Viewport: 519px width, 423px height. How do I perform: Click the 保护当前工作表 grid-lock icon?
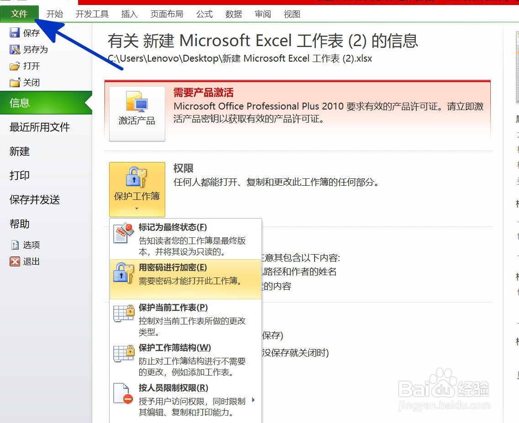(x=123, y=313)
